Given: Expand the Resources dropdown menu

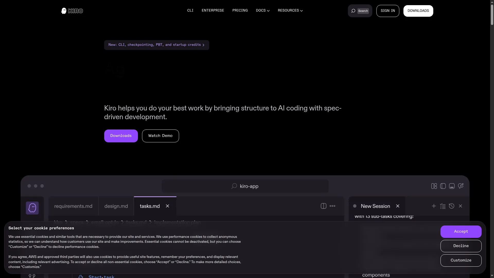Looking at the screenshot, I should point(290,11).
